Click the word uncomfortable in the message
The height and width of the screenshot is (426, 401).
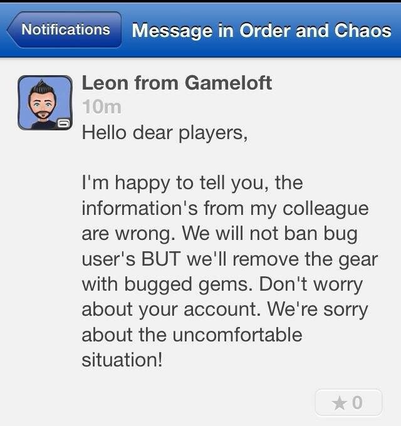pos(237,335)
